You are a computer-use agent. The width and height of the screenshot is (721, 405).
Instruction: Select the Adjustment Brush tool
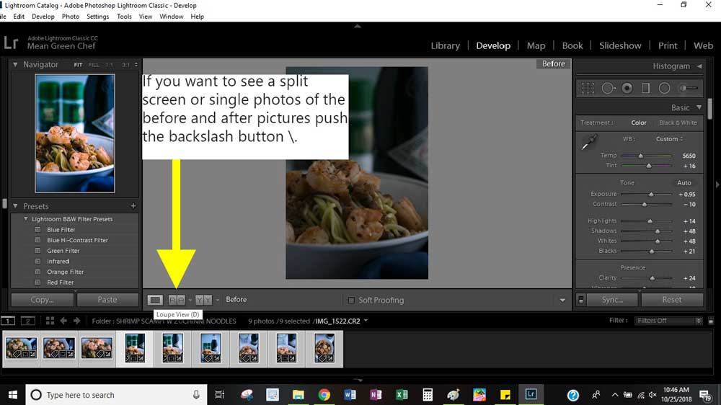(x=689, y=88)
